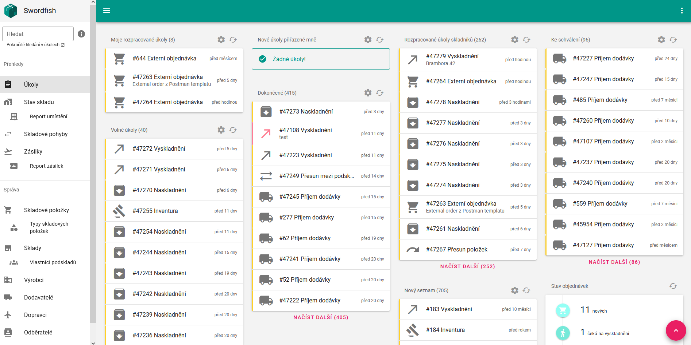The image size is (691, 345).
Task: Click the scroll-to-top floating button
Action: (x=676, y=330)
